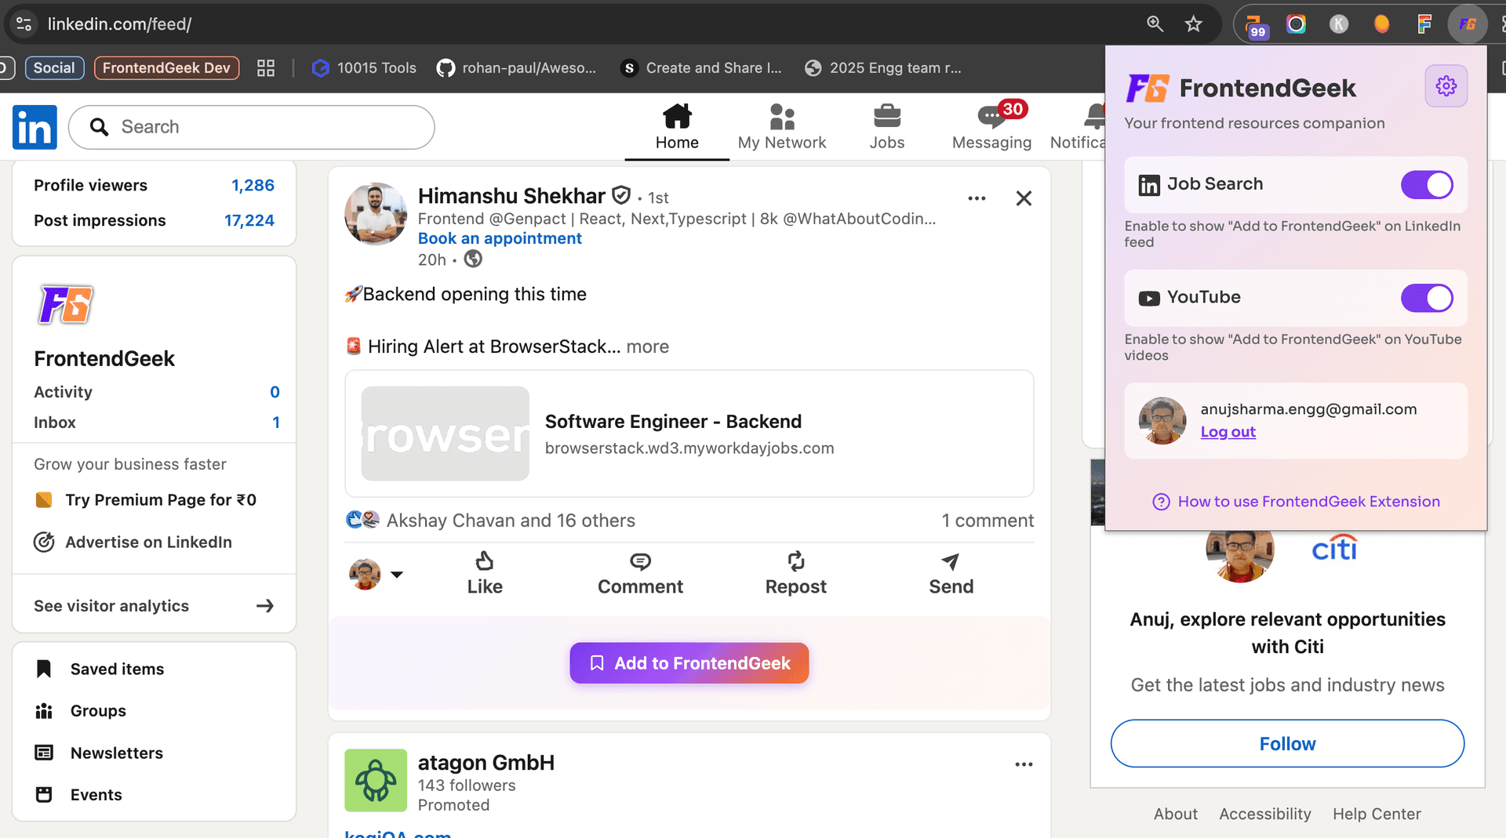The height and width of the screenshot is (838, 1506).
Task: Open Himanshu Shekhar's profile picture
Action: (376, 214)
